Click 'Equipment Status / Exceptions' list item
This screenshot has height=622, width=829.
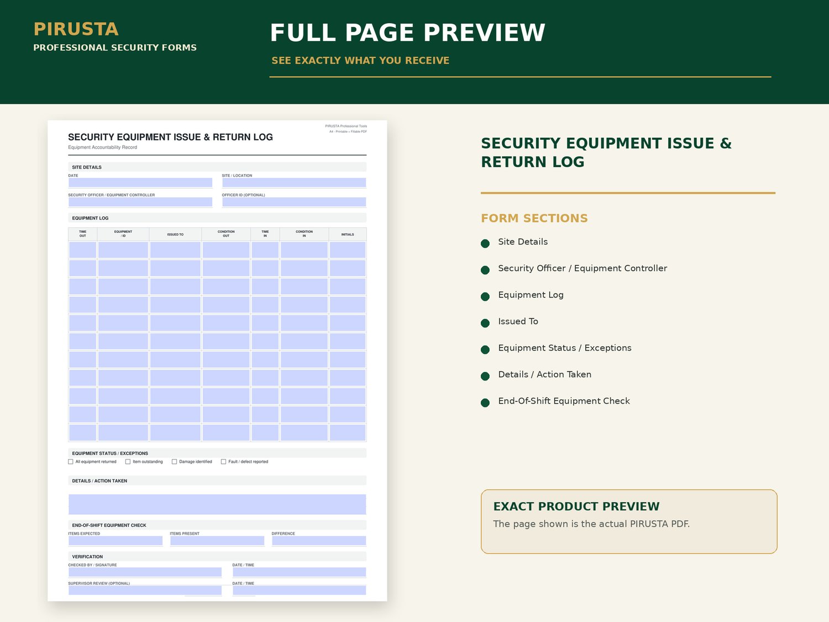564,348
